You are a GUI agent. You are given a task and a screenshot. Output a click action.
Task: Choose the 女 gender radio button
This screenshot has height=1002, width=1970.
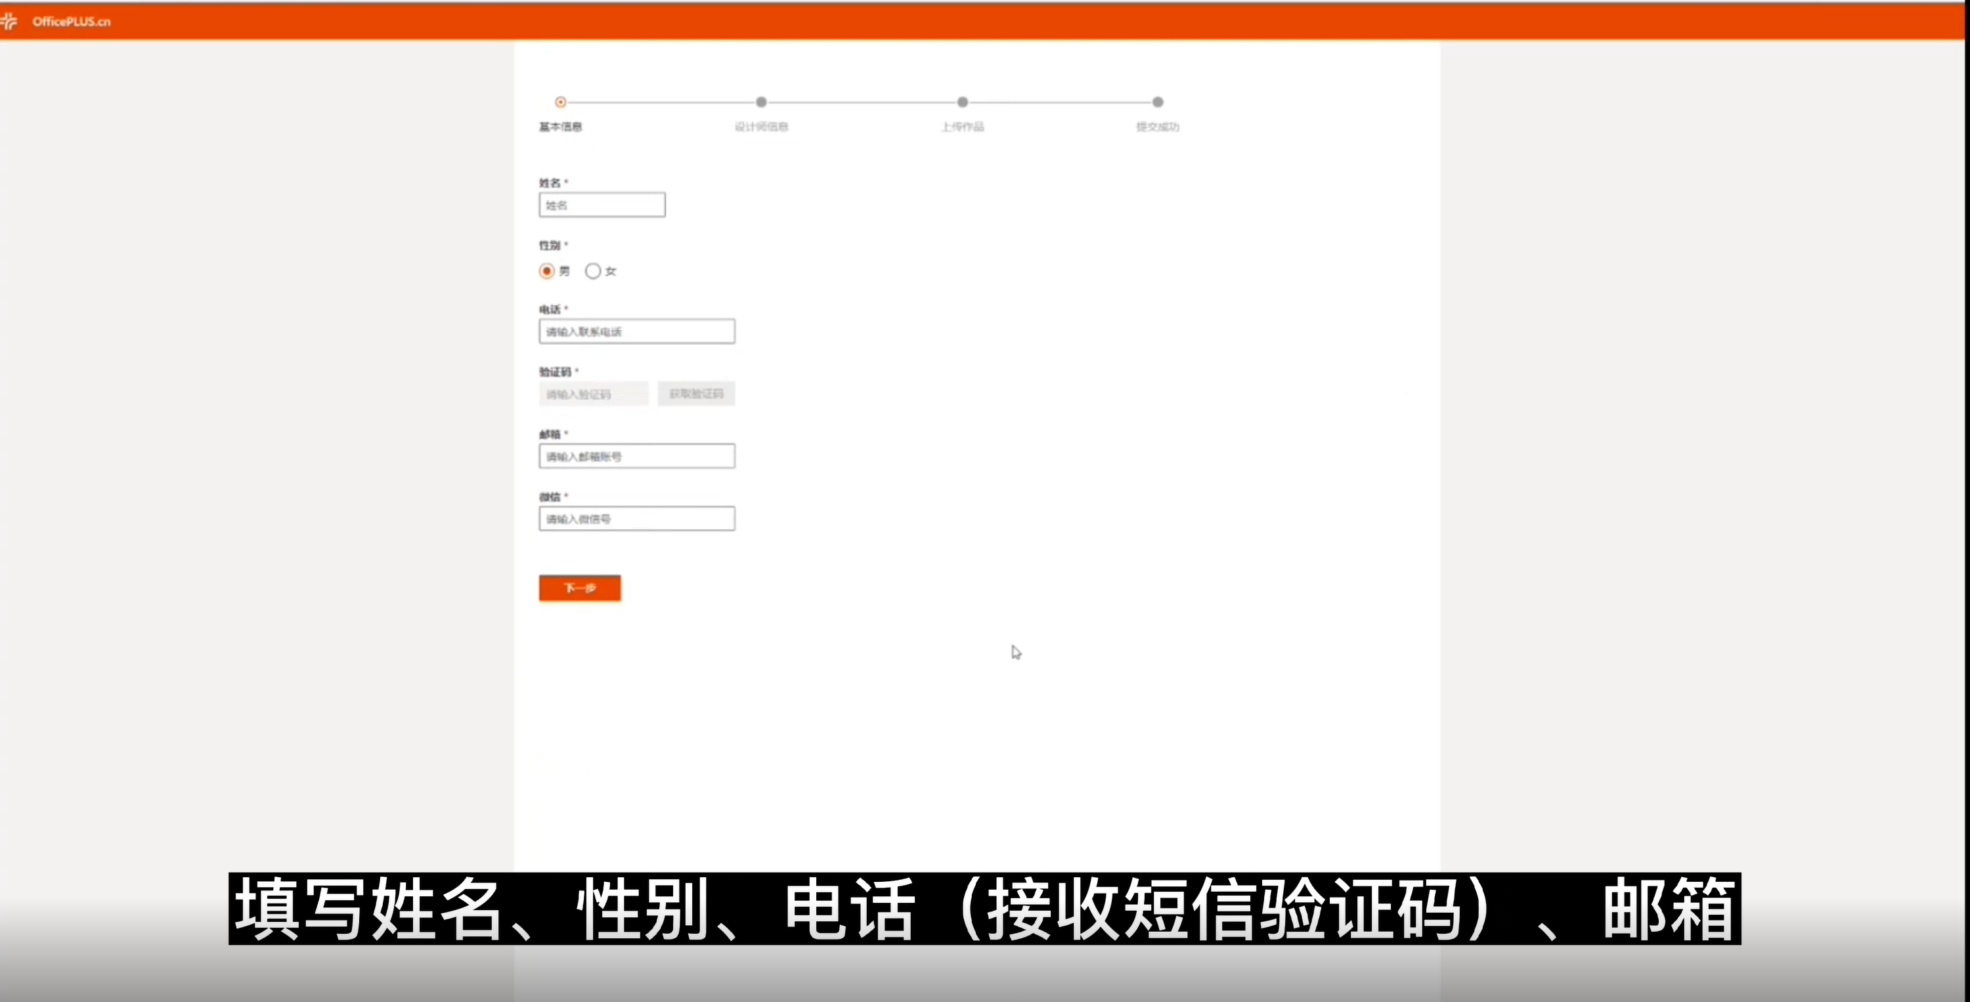(593, 271)
